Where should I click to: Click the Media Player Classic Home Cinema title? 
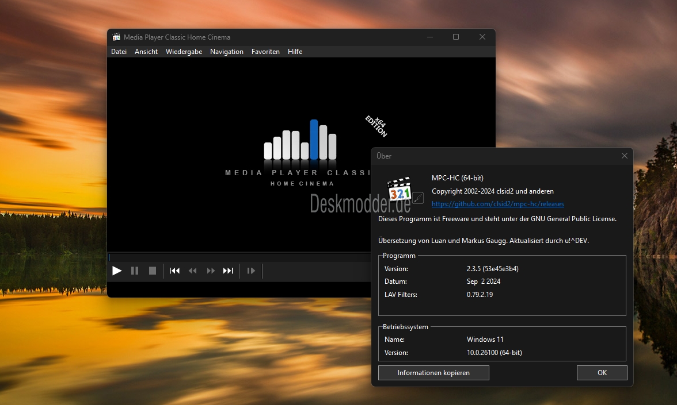click(x=177, y=37)
